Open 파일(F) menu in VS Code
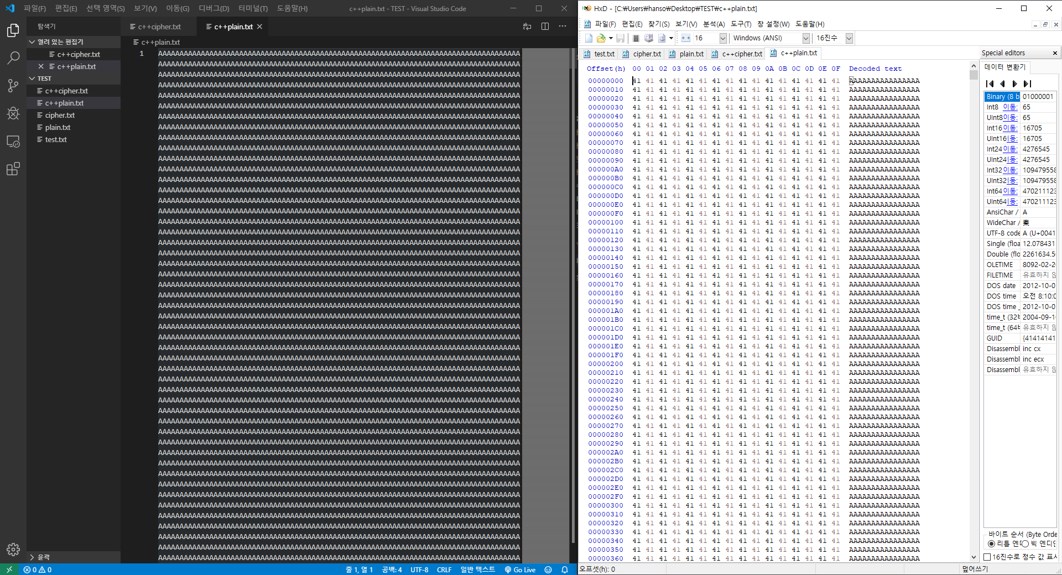This screenshot has width=1062, height=575. (35, 8)
